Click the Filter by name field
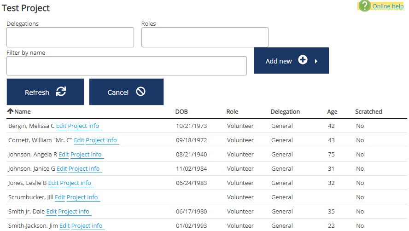This screenshot has width=409, height=231. pos(126,66)
